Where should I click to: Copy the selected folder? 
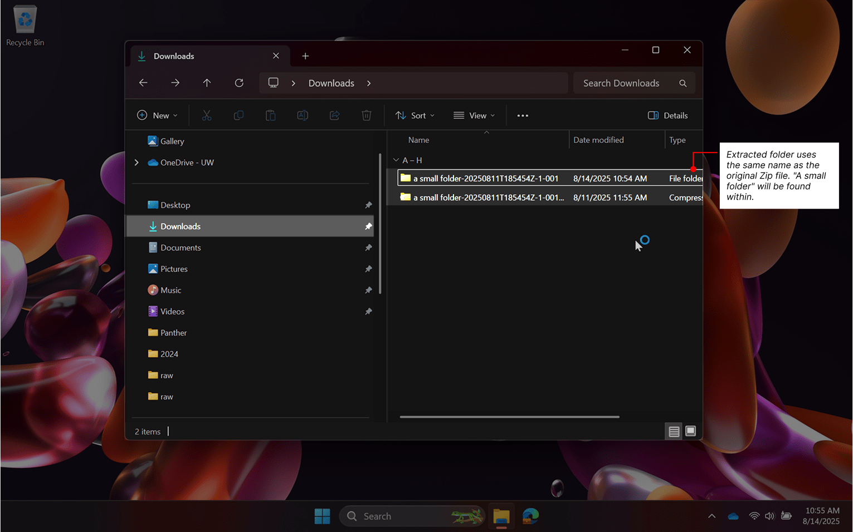point(238,115)
